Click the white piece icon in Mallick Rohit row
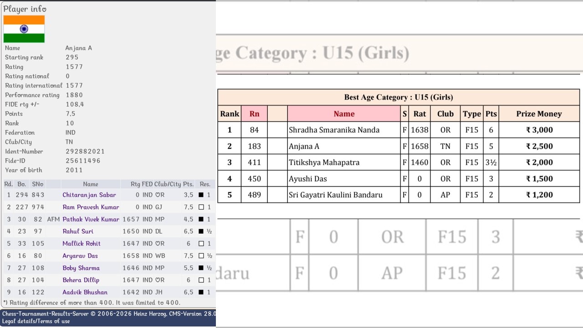583x328 pixels. 201,244
